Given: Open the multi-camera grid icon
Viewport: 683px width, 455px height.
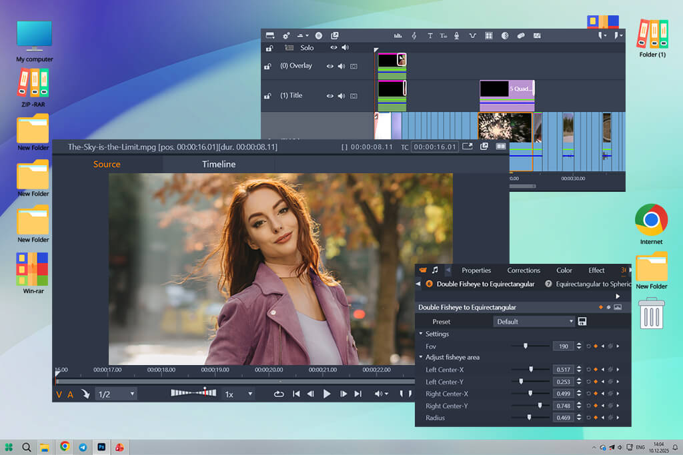Looking at the screenshot, I should pyautogui.click(x=489, y=36).
